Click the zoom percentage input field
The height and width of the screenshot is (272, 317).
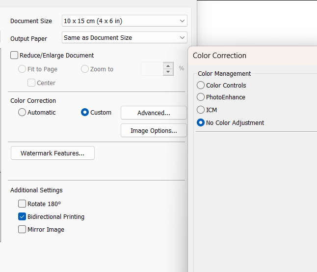[152, 69]
